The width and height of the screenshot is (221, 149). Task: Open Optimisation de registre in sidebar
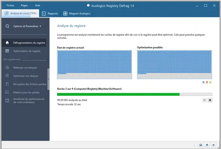coord(28,51)
